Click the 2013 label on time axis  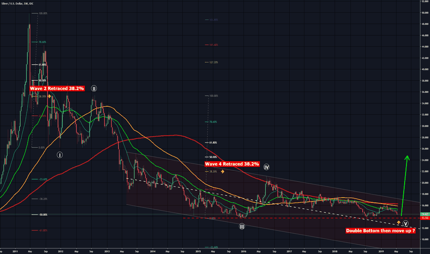[x=107, y=251]
